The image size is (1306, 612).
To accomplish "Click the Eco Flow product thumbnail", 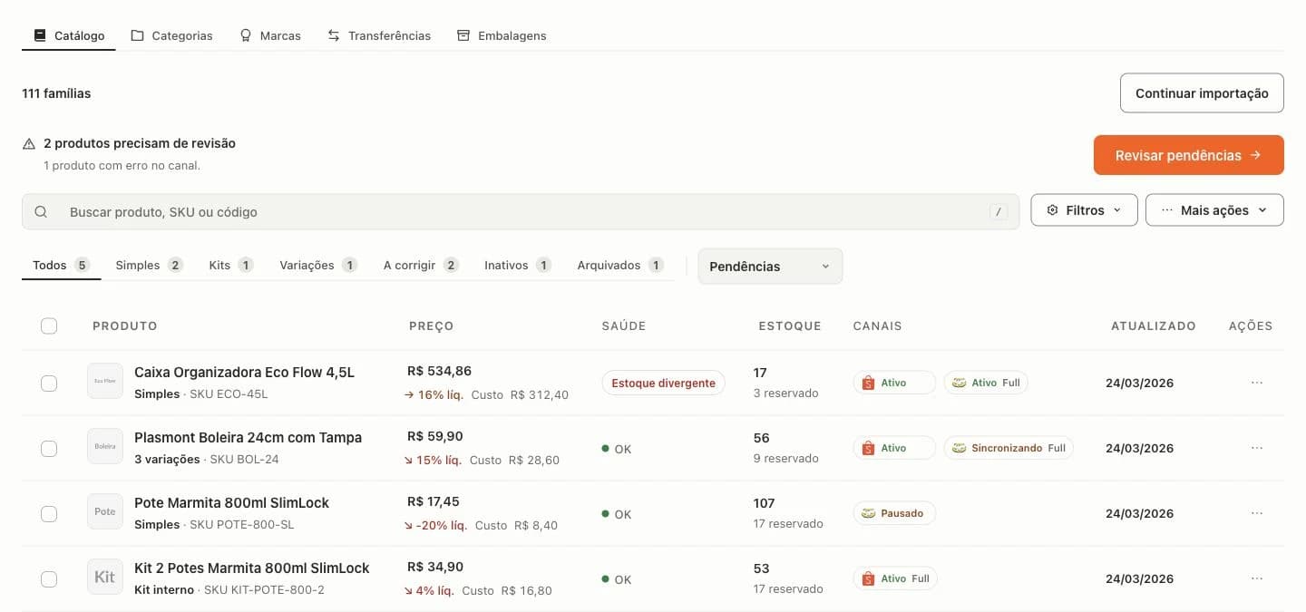I will pos(105,381).
